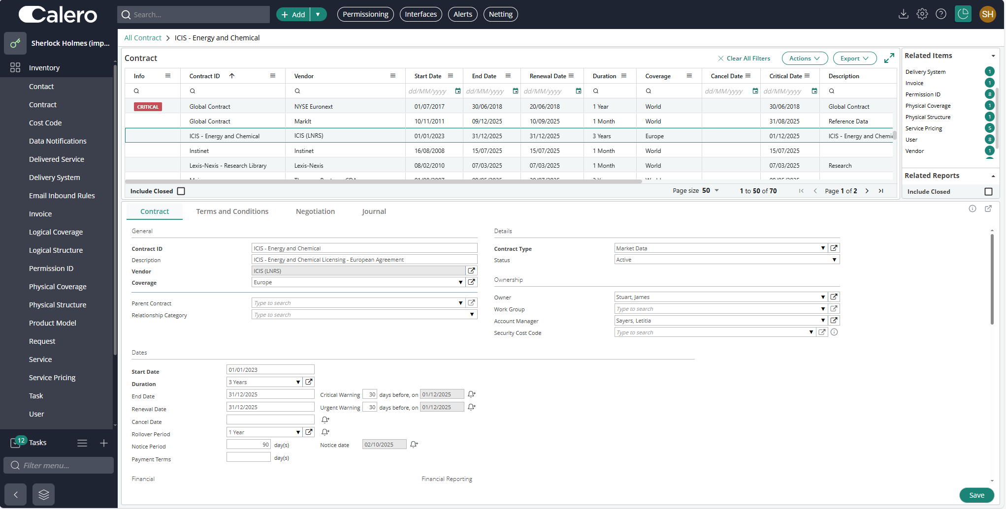Click the download icon in the top bar
The width and height of the screenshot is (1006, 509).
(x=904, y=14)
